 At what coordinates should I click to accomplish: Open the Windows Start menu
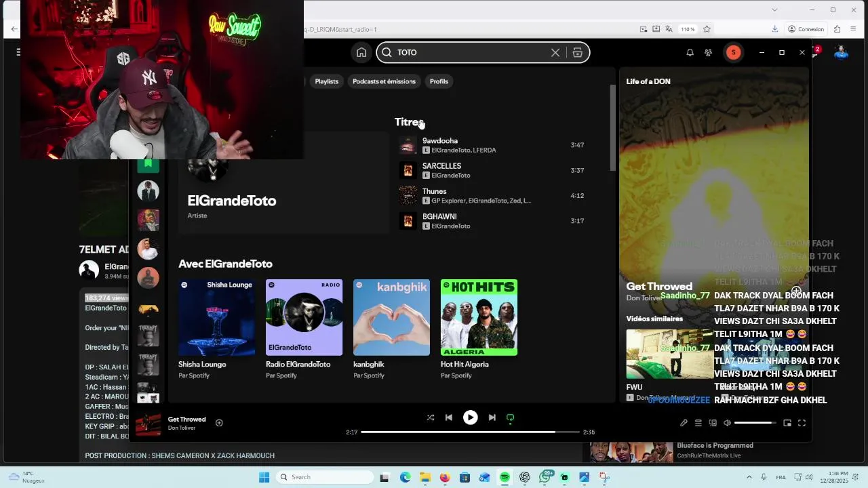click(x=264, y=477)
